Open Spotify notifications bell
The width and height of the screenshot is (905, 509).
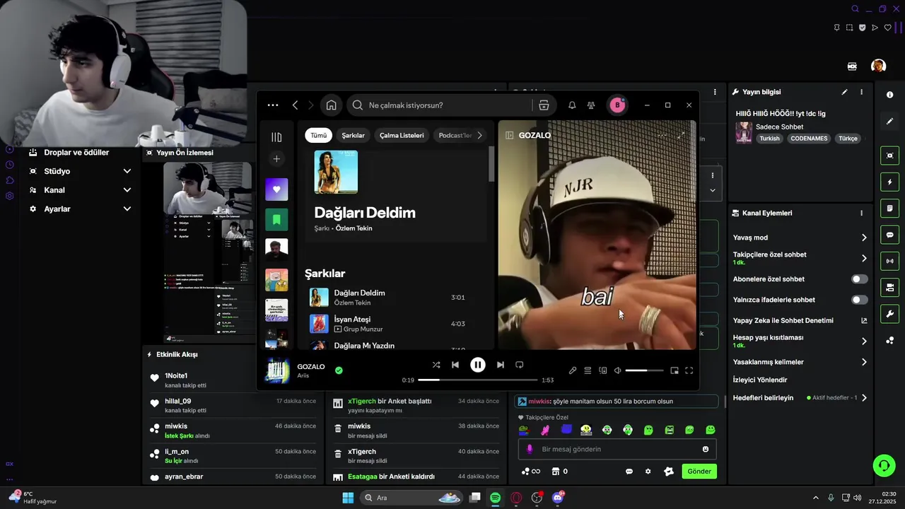[572, 105]
